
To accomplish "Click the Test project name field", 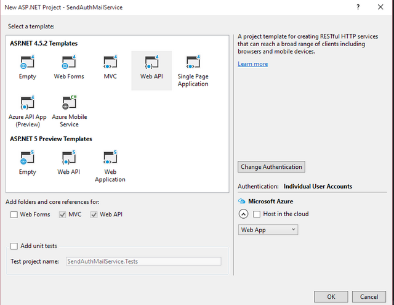I will tap(143, 261).
